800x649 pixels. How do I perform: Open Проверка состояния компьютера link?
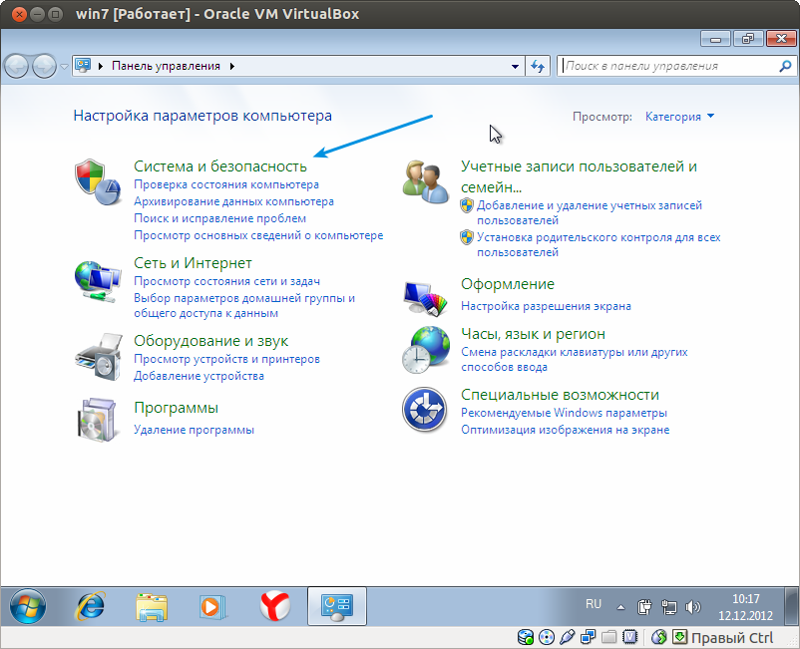pos(226,184)
